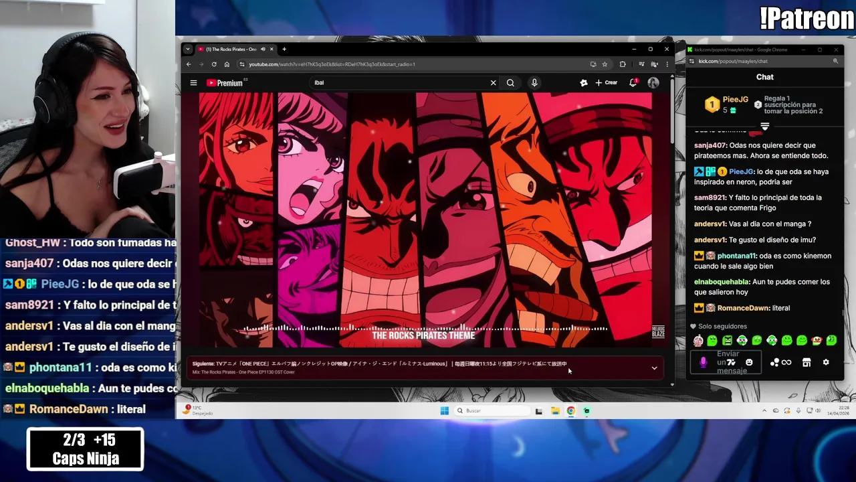Click username sam8921 in Kick chat
This screenshot has width=856, height=482.
(710, 197)
